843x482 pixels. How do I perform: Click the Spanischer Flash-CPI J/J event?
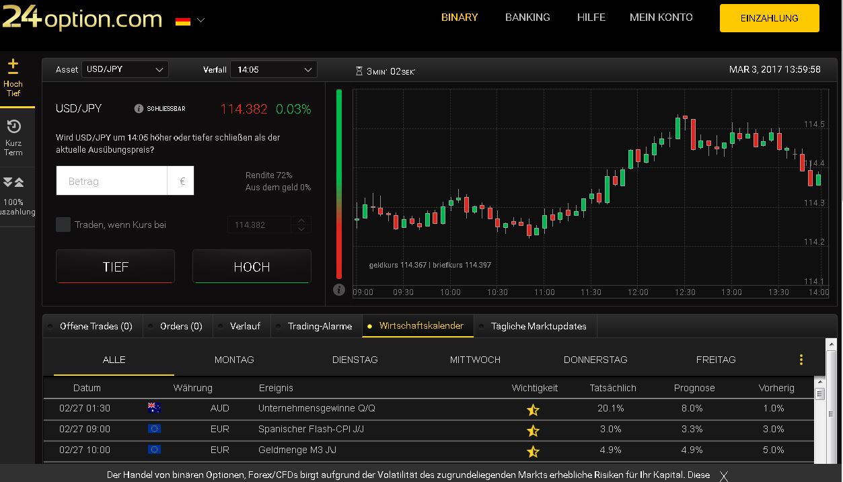[x=311, y=429]
